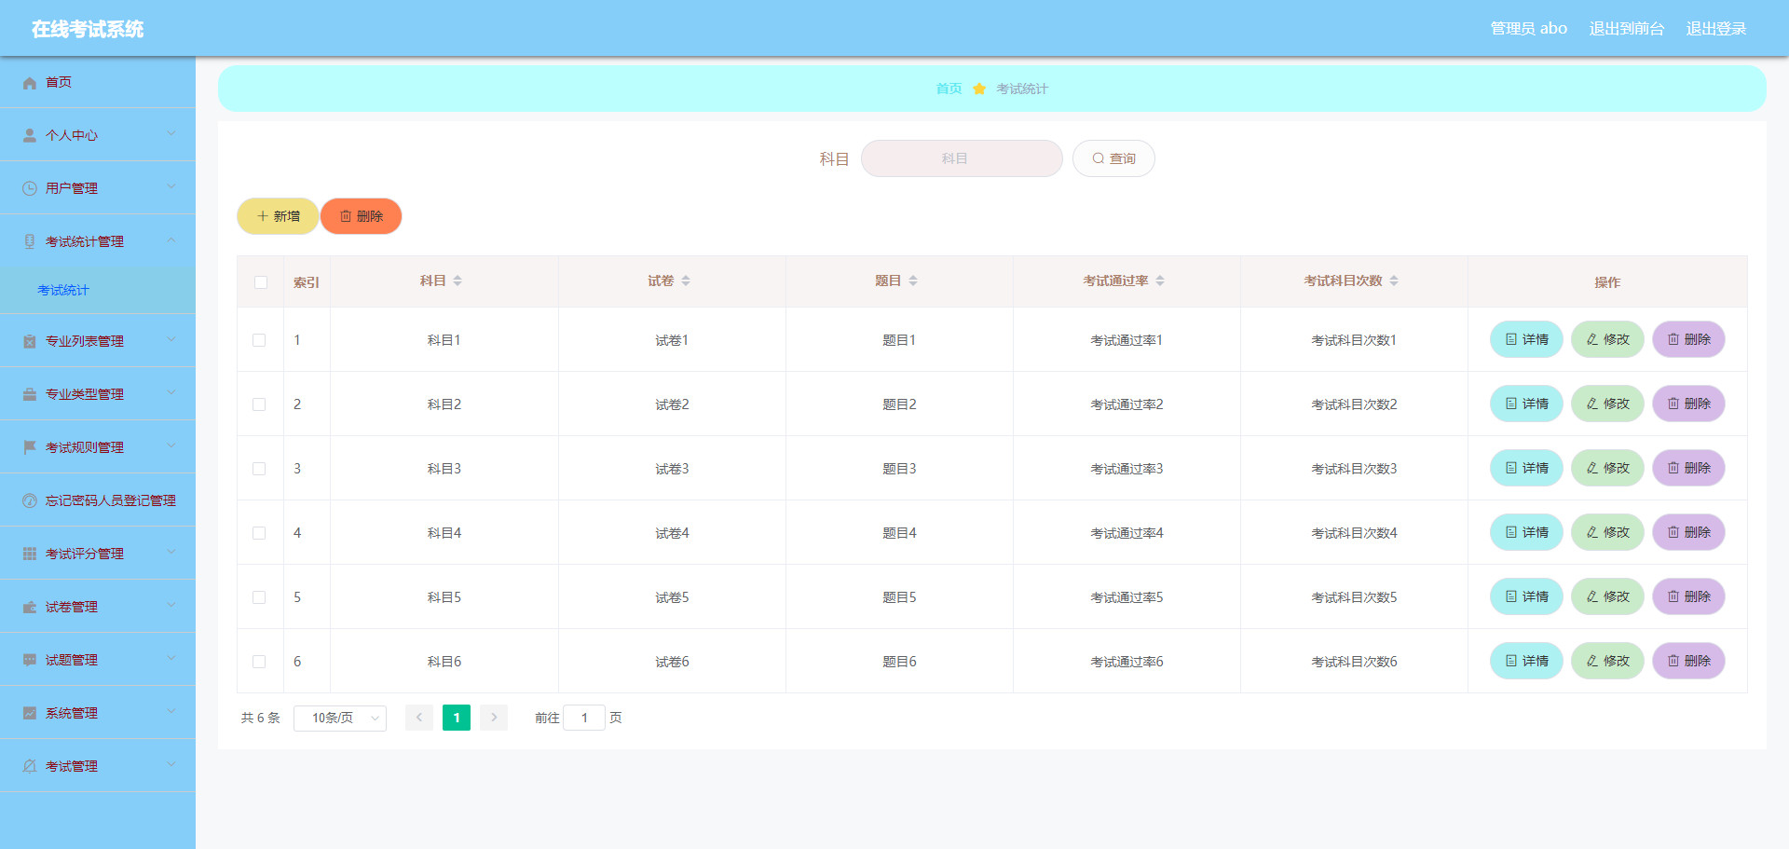The width and height of the screenshot is (1789, 849).
Task: Sort 试卷 column using its sort arrows
Action: coord(686,281)
